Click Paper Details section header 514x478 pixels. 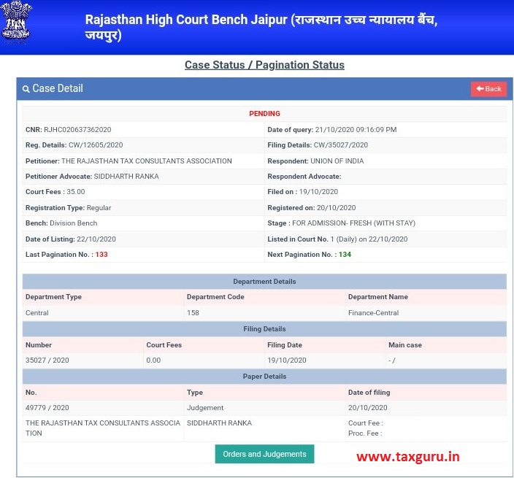click(264, 377)
